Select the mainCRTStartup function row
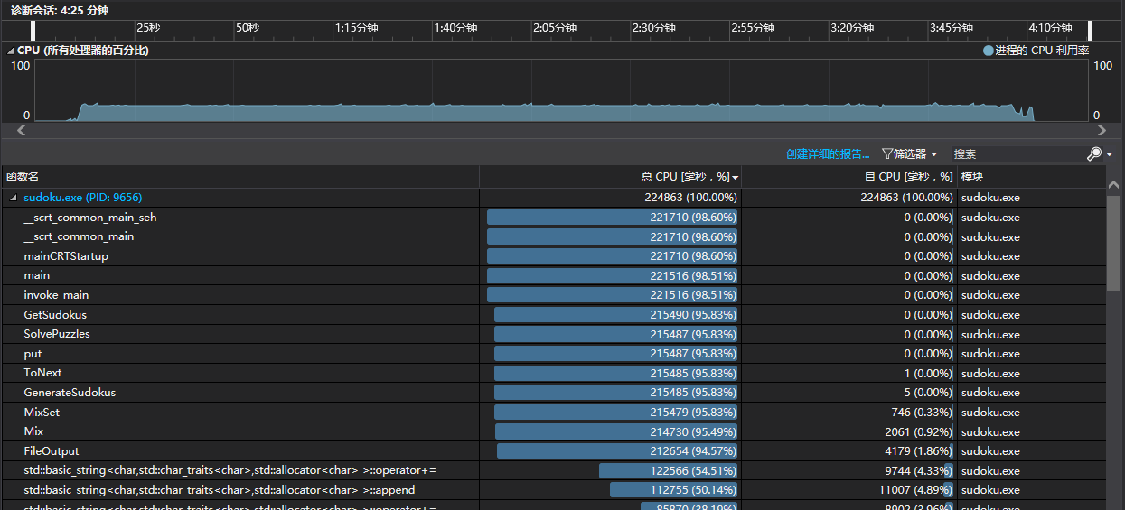The image size is (1125, 510). [x=553, y=256]
